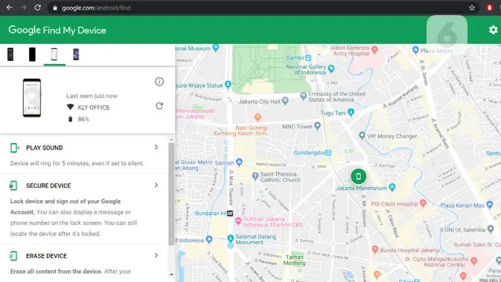Select the third white phone device tab
Image resolution: width=501 pixels, height=282 pixels.
pos(54,54)
